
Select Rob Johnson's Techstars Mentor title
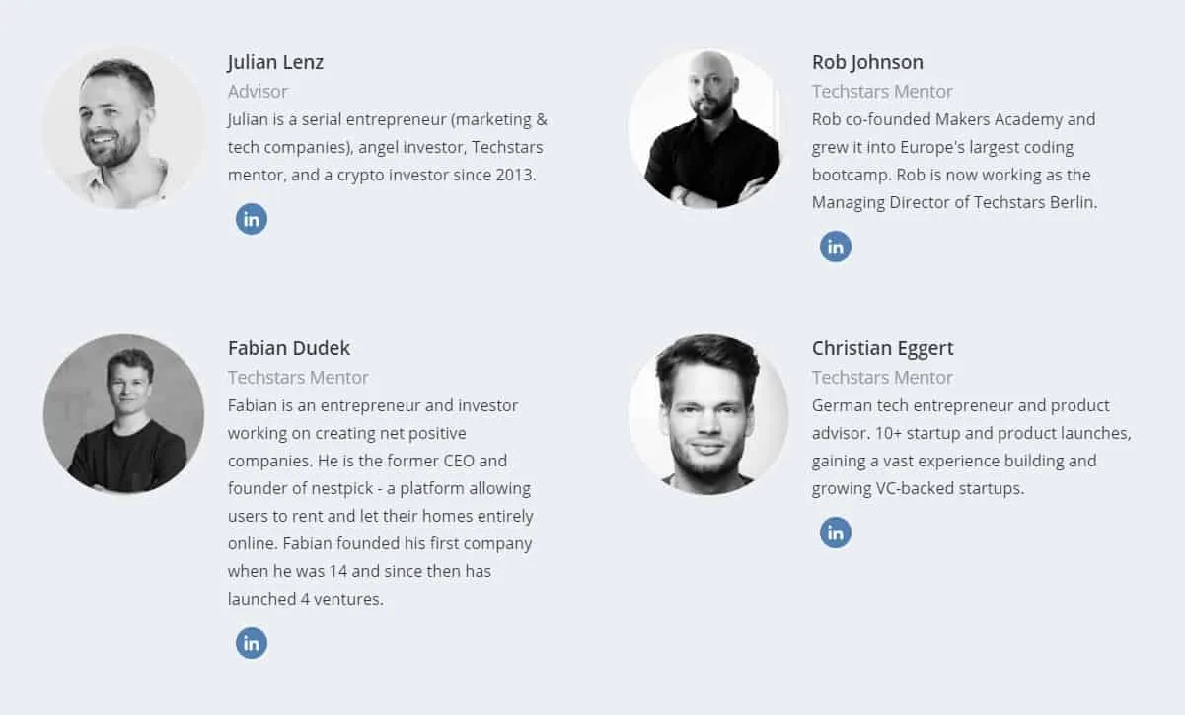[x=881, y=91]
